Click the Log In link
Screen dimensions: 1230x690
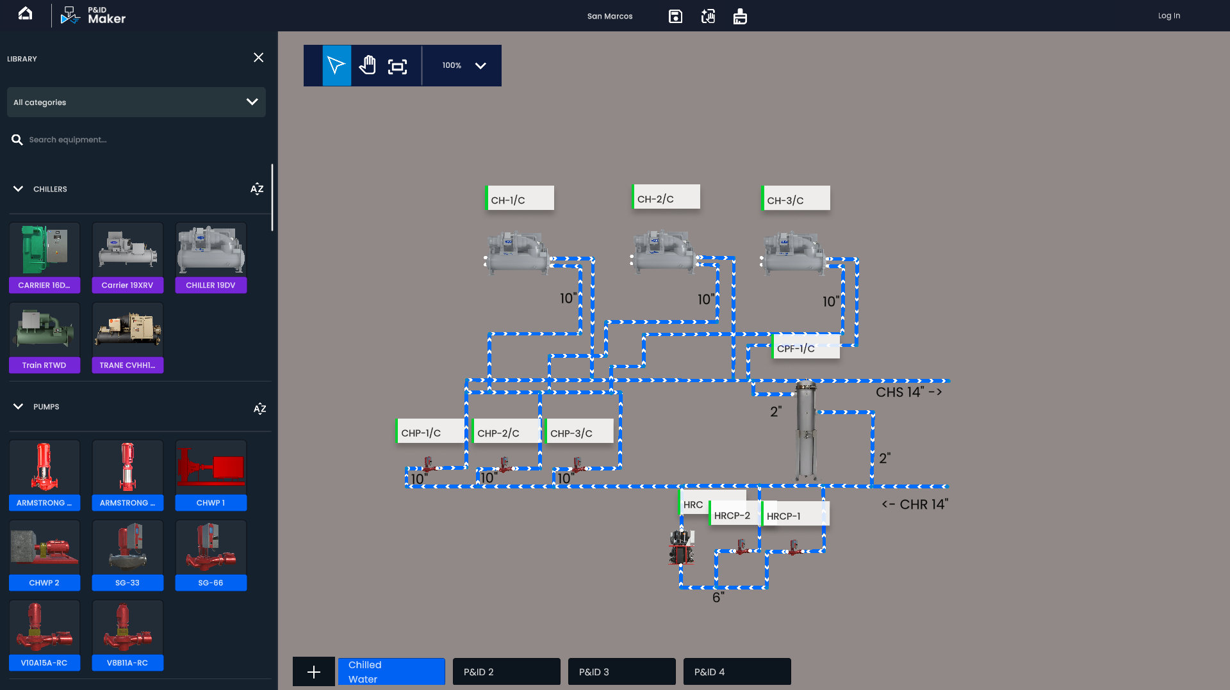[1168, 16]
